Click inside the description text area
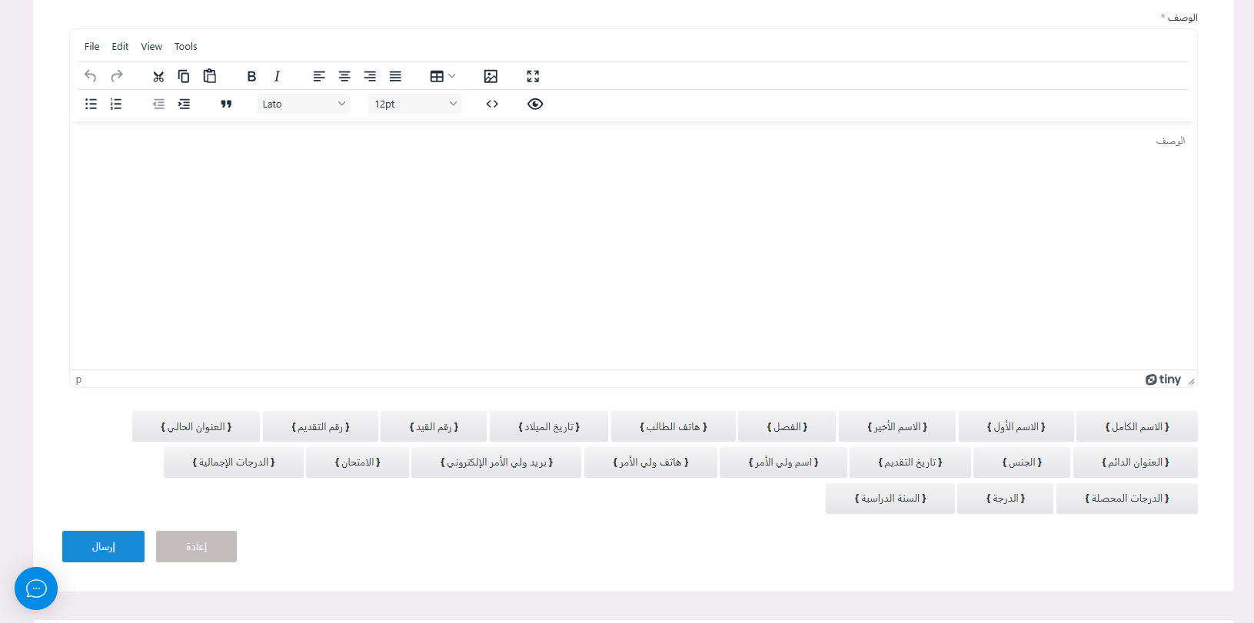This screenshot has height=623, width=1254. click(x=633, y=246)
